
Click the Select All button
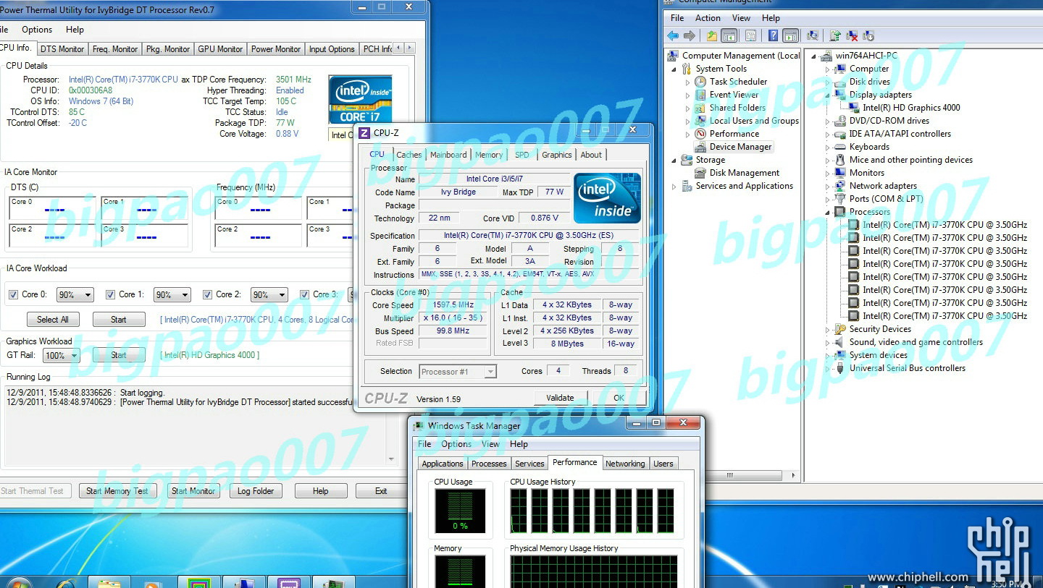(53, 320)
